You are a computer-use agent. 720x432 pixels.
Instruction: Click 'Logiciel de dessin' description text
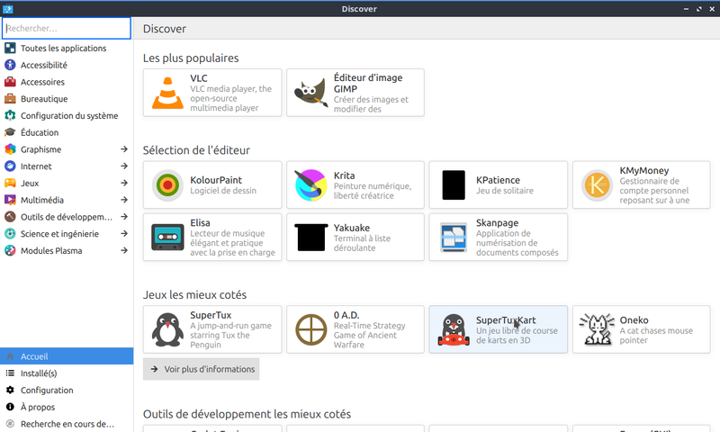pyautogui.click(x=223, y=191)
